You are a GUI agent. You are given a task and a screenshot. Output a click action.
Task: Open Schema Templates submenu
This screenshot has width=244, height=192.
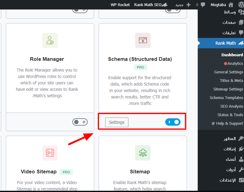point(226,98)
